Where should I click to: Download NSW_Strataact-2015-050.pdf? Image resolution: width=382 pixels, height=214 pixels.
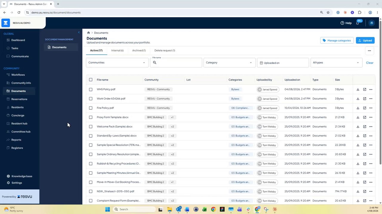tap(358, 191)
